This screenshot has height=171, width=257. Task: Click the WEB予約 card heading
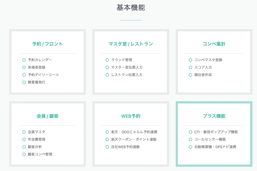coord(131,116)
